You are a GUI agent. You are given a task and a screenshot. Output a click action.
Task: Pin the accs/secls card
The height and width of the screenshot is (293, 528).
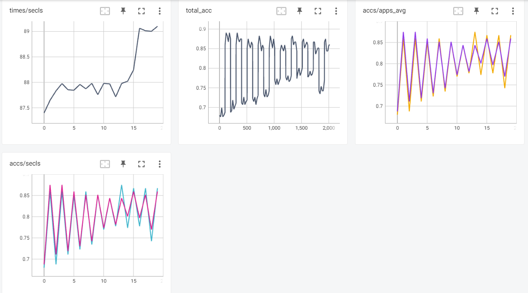[123, 164]
